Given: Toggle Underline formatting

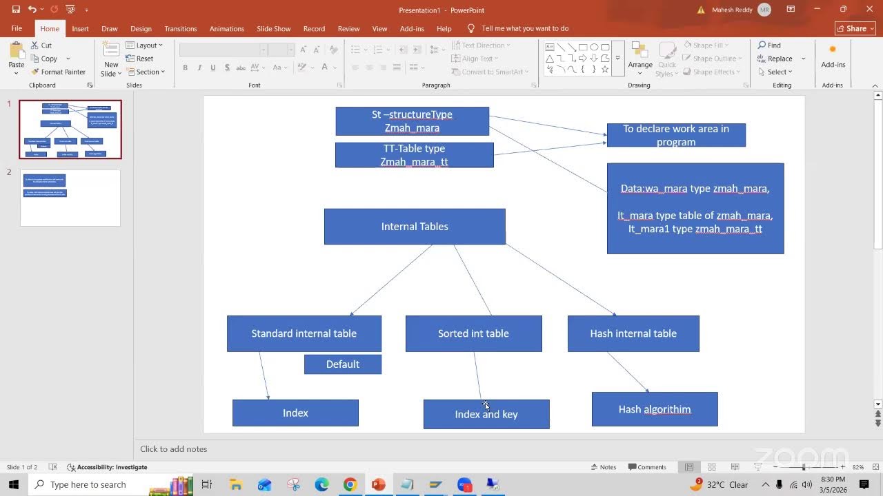Looking at the screenshot, I should pyautogui.click(x=212, y=68).
